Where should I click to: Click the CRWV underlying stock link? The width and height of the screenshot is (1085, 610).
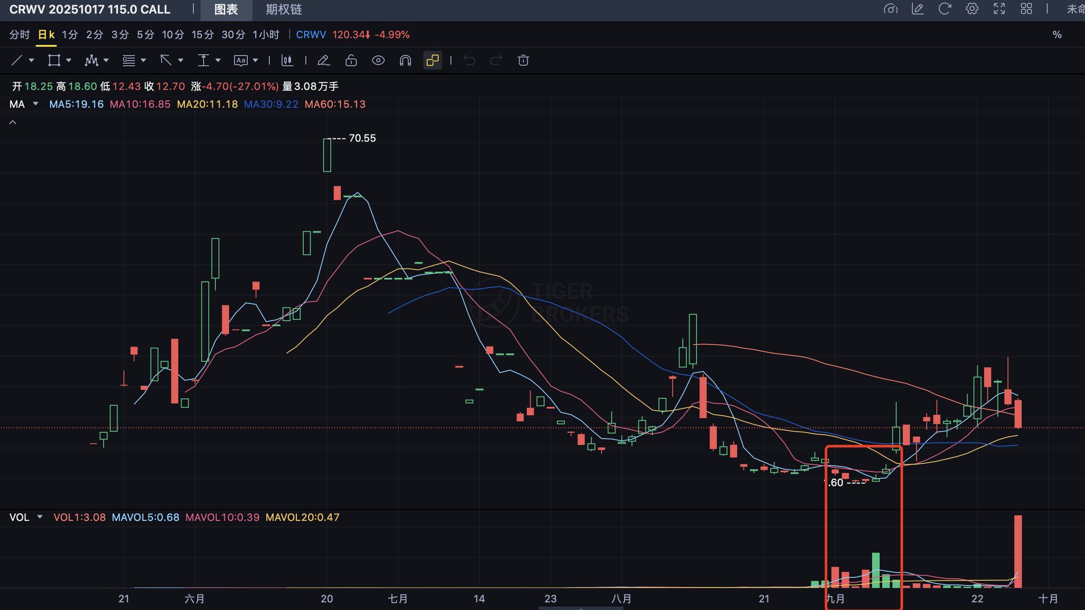click(310, 35)
